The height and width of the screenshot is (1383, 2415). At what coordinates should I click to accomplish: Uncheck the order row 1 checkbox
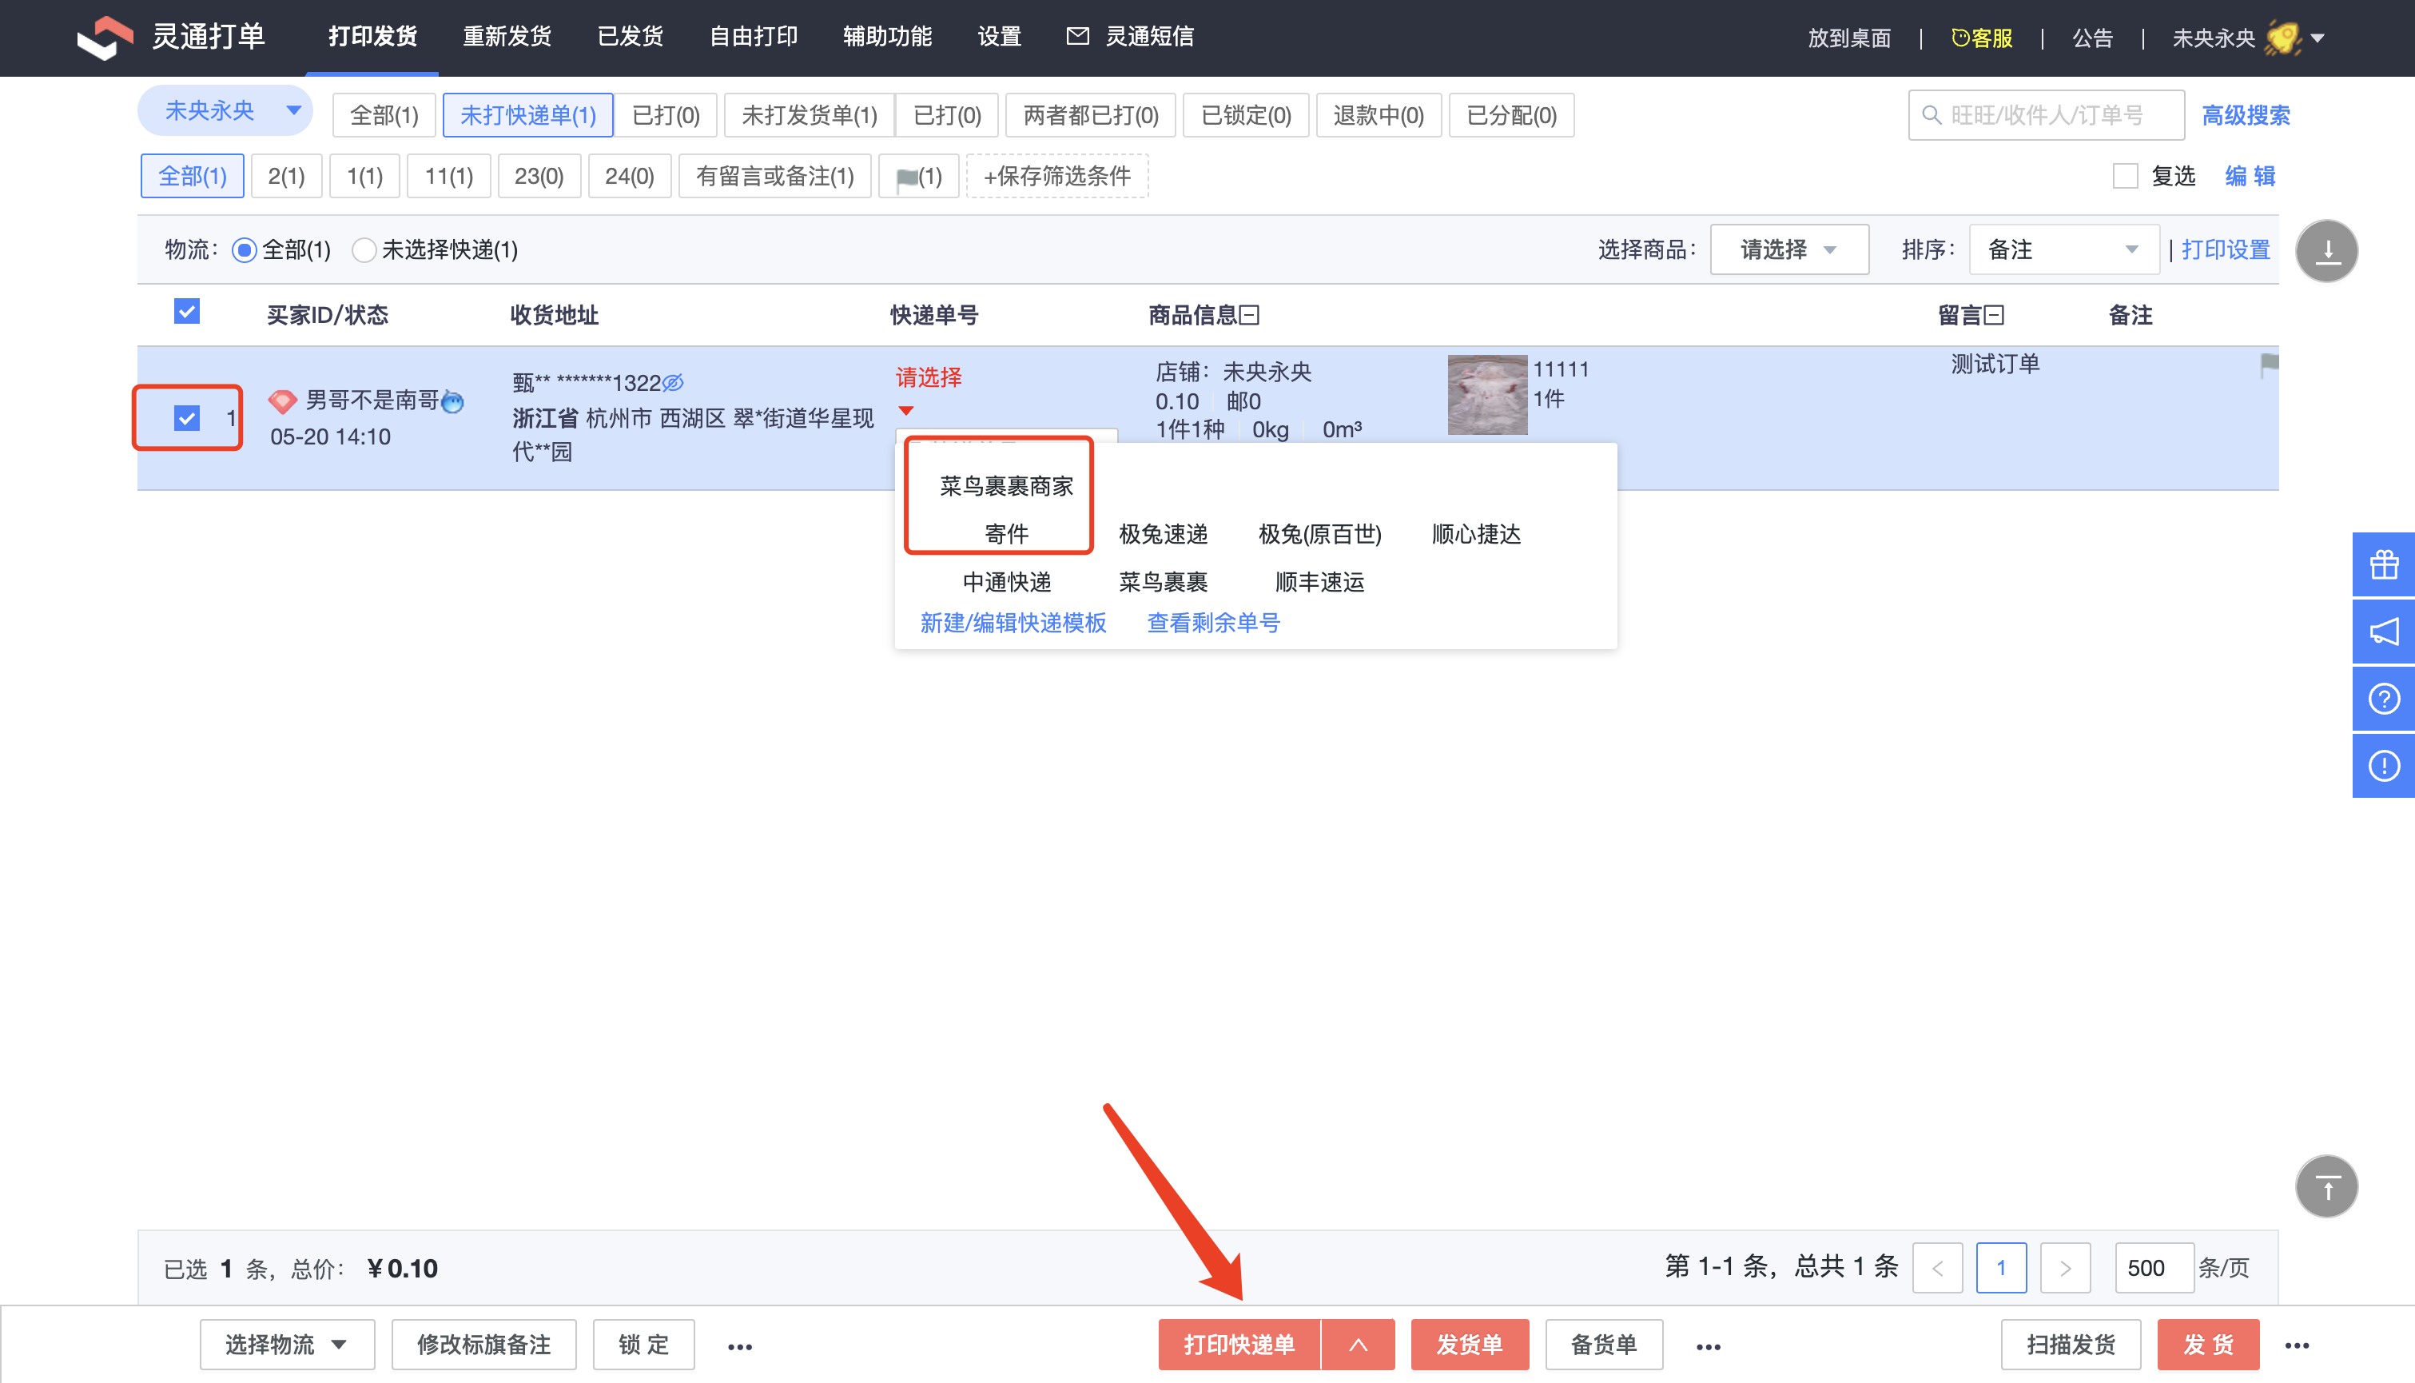(187, 418)
